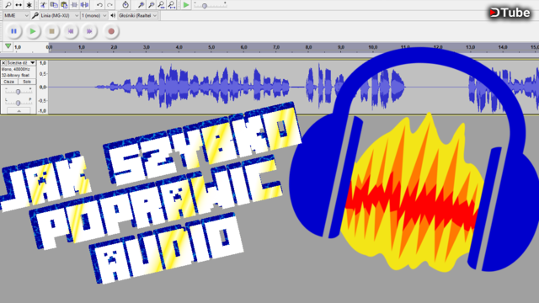Click the Silence audio icon

click(x=84, y=5)
